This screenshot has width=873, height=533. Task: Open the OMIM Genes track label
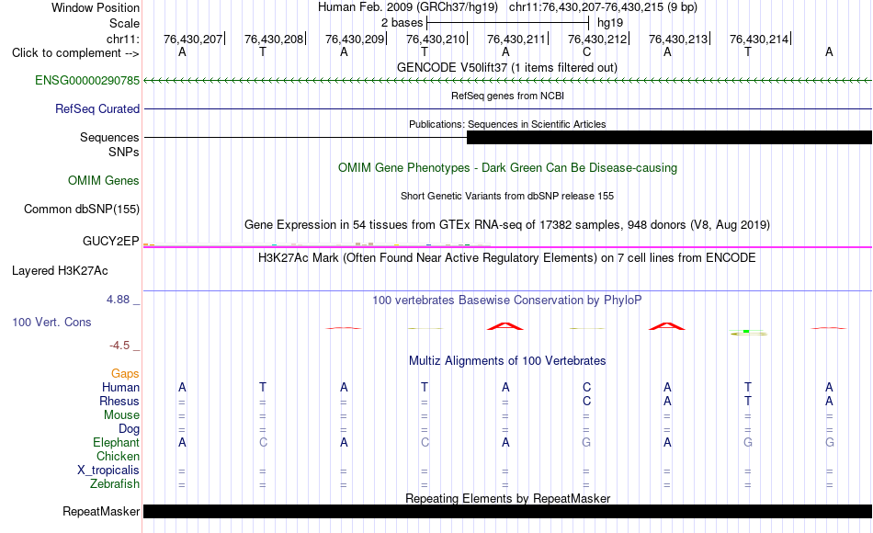coord(103,180)
